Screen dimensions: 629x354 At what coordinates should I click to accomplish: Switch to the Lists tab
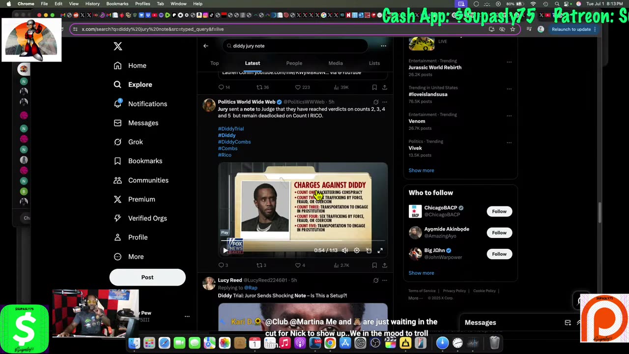(x=374, y=63)
